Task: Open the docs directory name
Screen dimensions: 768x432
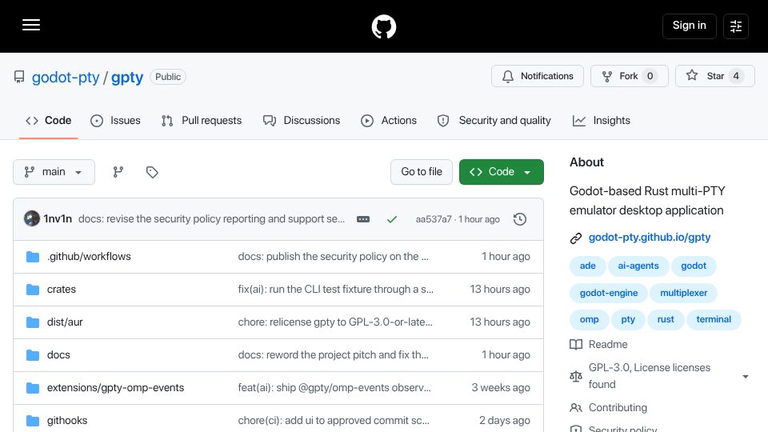Action: pyautogui.click(x=58, y=355)
